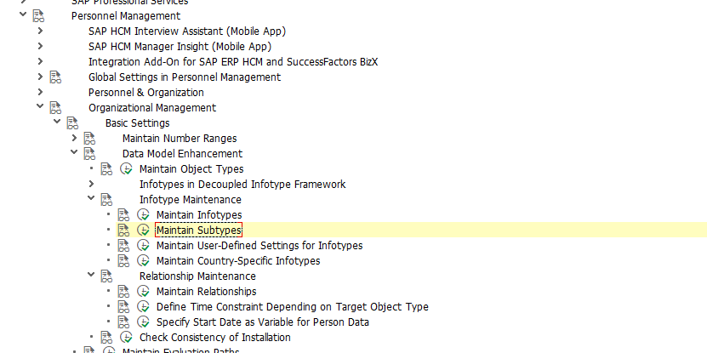The image size is (707, 353).
Task: Execute Maintain Country-Specific Infotypes activity icon
Action: pos(144,261)
